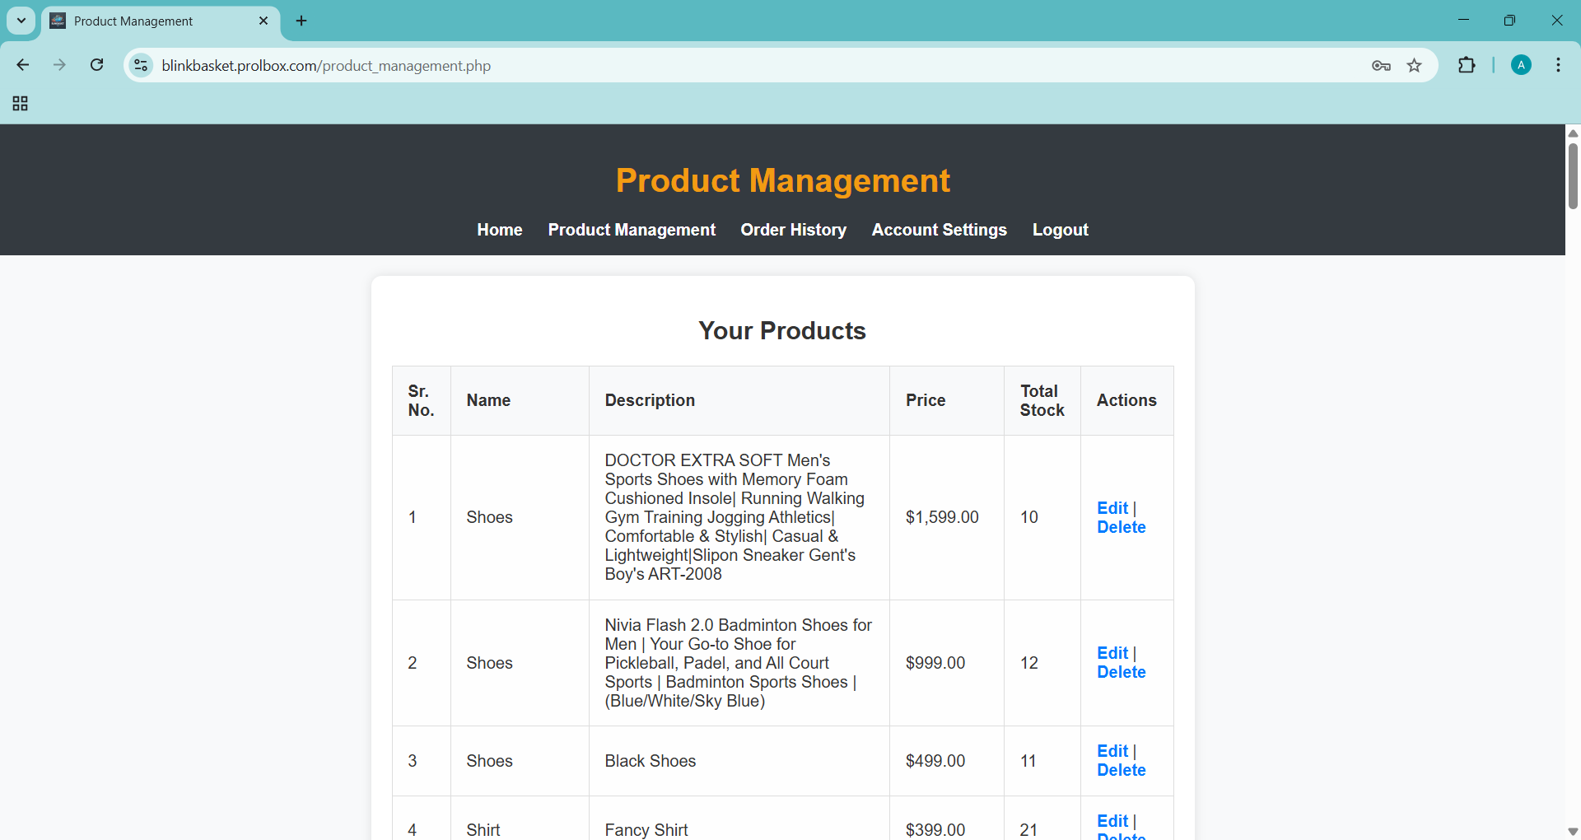The image size is (1581, 840).
Task: Close the Product Management tab
Action: [x=263, y=21]
